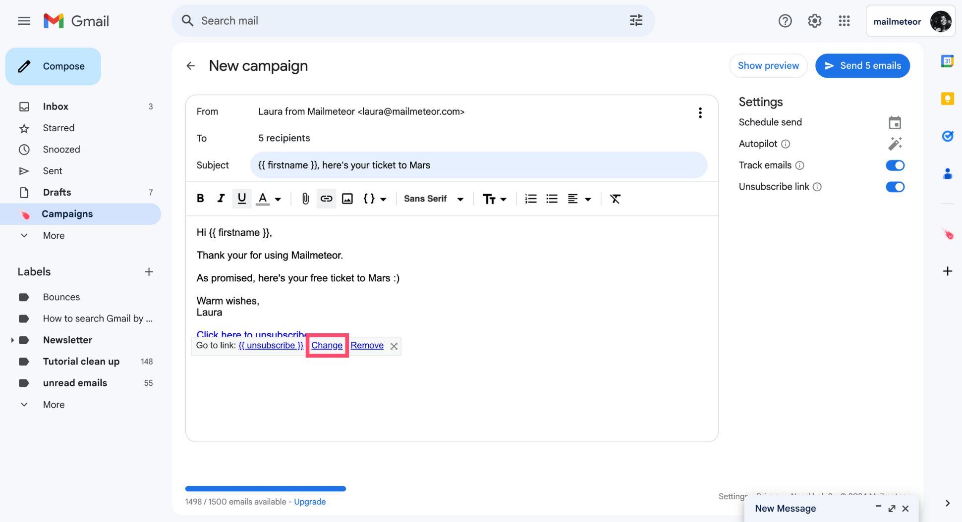962x522 pixels.
Task: Click the attach file paperclip icon
Action: pyautogui.click(x=305, y=199)
